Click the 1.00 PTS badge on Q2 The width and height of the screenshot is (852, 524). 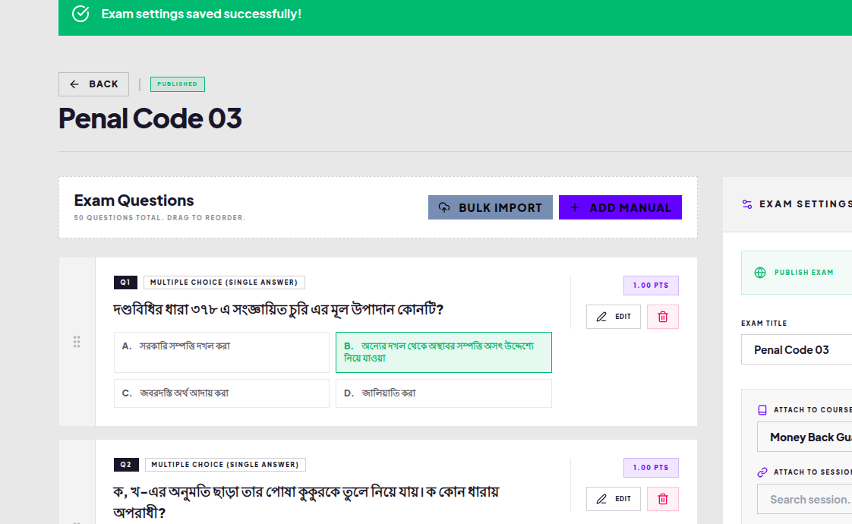[x=651, y=468]
